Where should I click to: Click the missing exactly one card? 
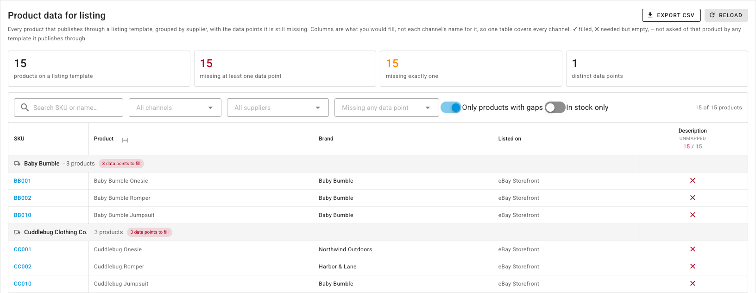(471, 69)
